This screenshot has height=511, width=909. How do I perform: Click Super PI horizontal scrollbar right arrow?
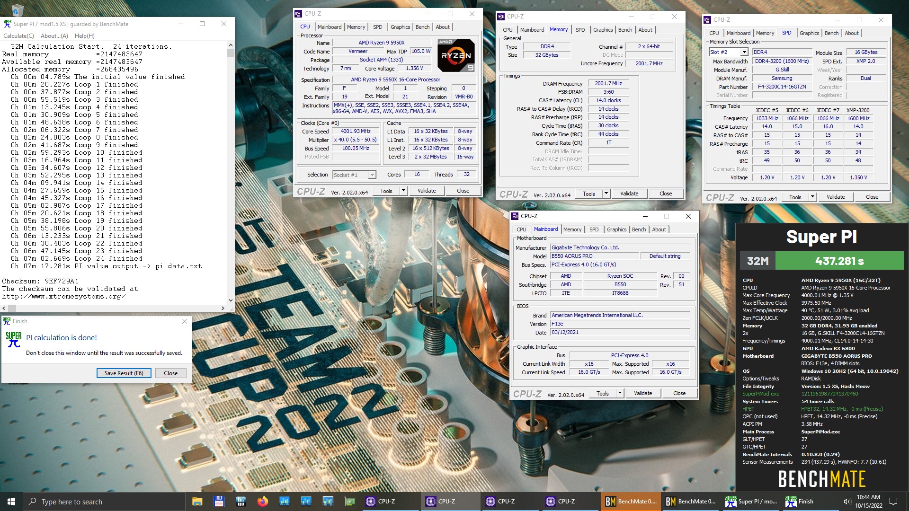(x=223, y=308)
